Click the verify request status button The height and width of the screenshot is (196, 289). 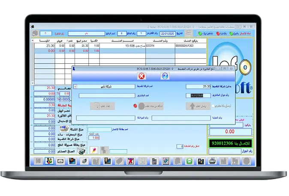point(147,106)
